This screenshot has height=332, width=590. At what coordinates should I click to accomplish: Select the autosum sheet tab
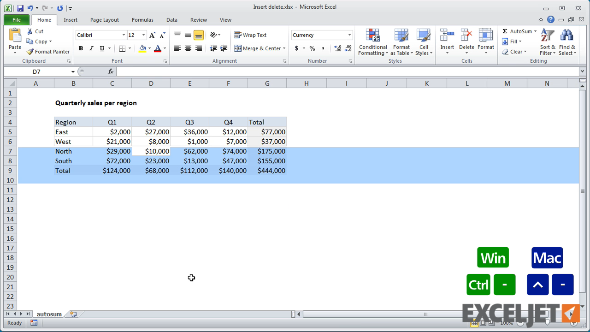point(49,314)
